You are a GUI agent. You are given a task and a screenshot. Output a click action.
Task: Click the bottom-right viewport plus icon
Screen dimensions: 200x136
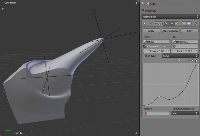click(x=136, y=133)
